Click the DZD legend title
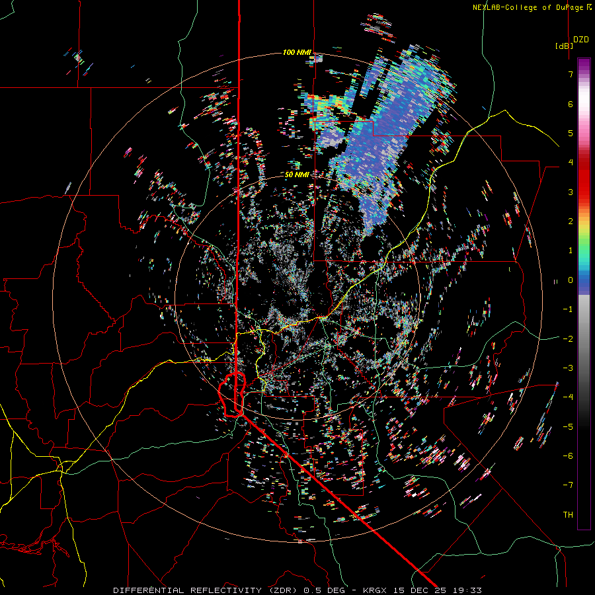595x595 pixels. coord(581,40)
